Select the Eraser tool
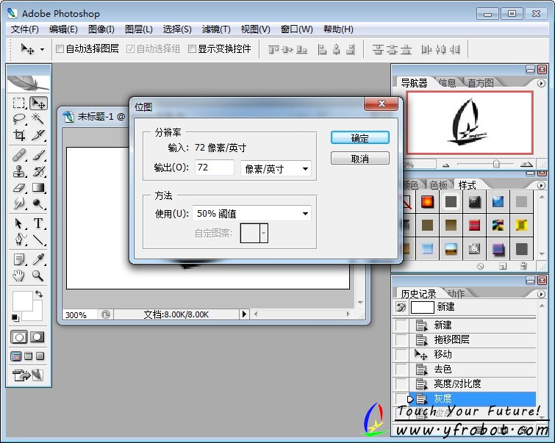Image resolution: width=555 pixels, height=443 pixels. (x=19, y=187)
